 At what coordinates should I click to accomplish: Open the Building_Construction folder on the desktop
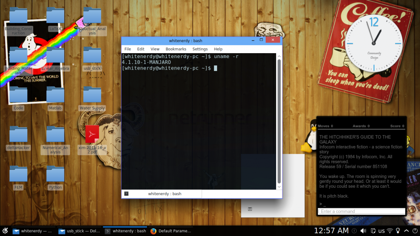(x=19, y=15)
